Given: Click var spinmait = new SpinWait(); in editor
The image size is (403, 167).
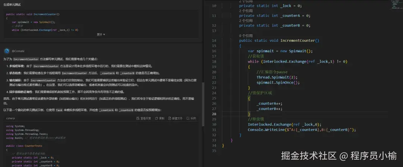Looking at the screenshot, I should [280, 51].
